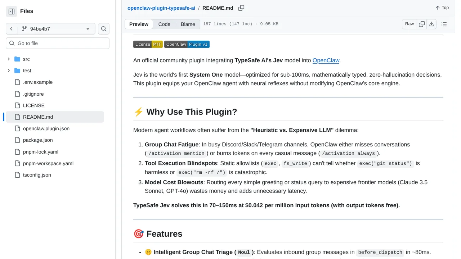Click the file icon beside LICENSE
Screen dimensions: 461x259
17,105
